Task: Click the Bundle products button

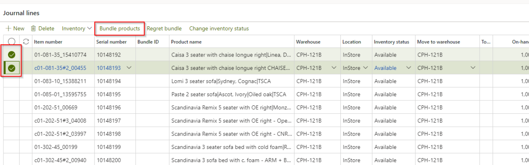Action: (120, 29)
